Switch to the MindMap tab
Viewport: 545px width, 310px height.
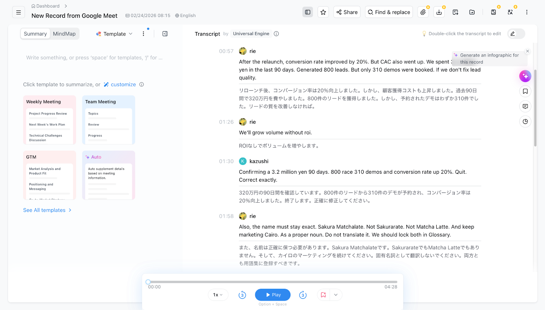pos(64,34)
